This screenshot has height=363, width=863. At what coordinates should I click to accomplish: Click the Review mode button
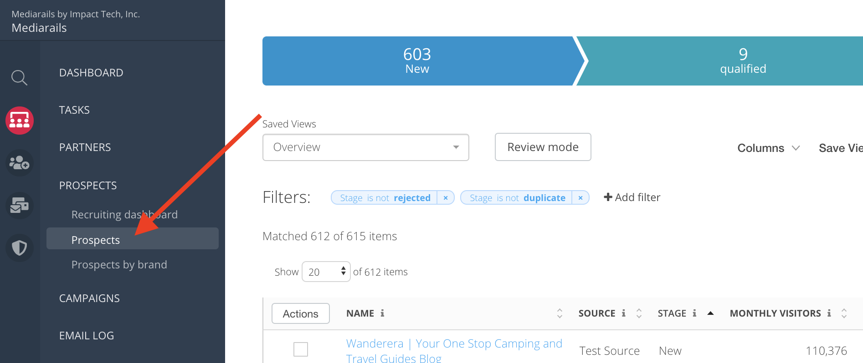(x=543, y=147)
